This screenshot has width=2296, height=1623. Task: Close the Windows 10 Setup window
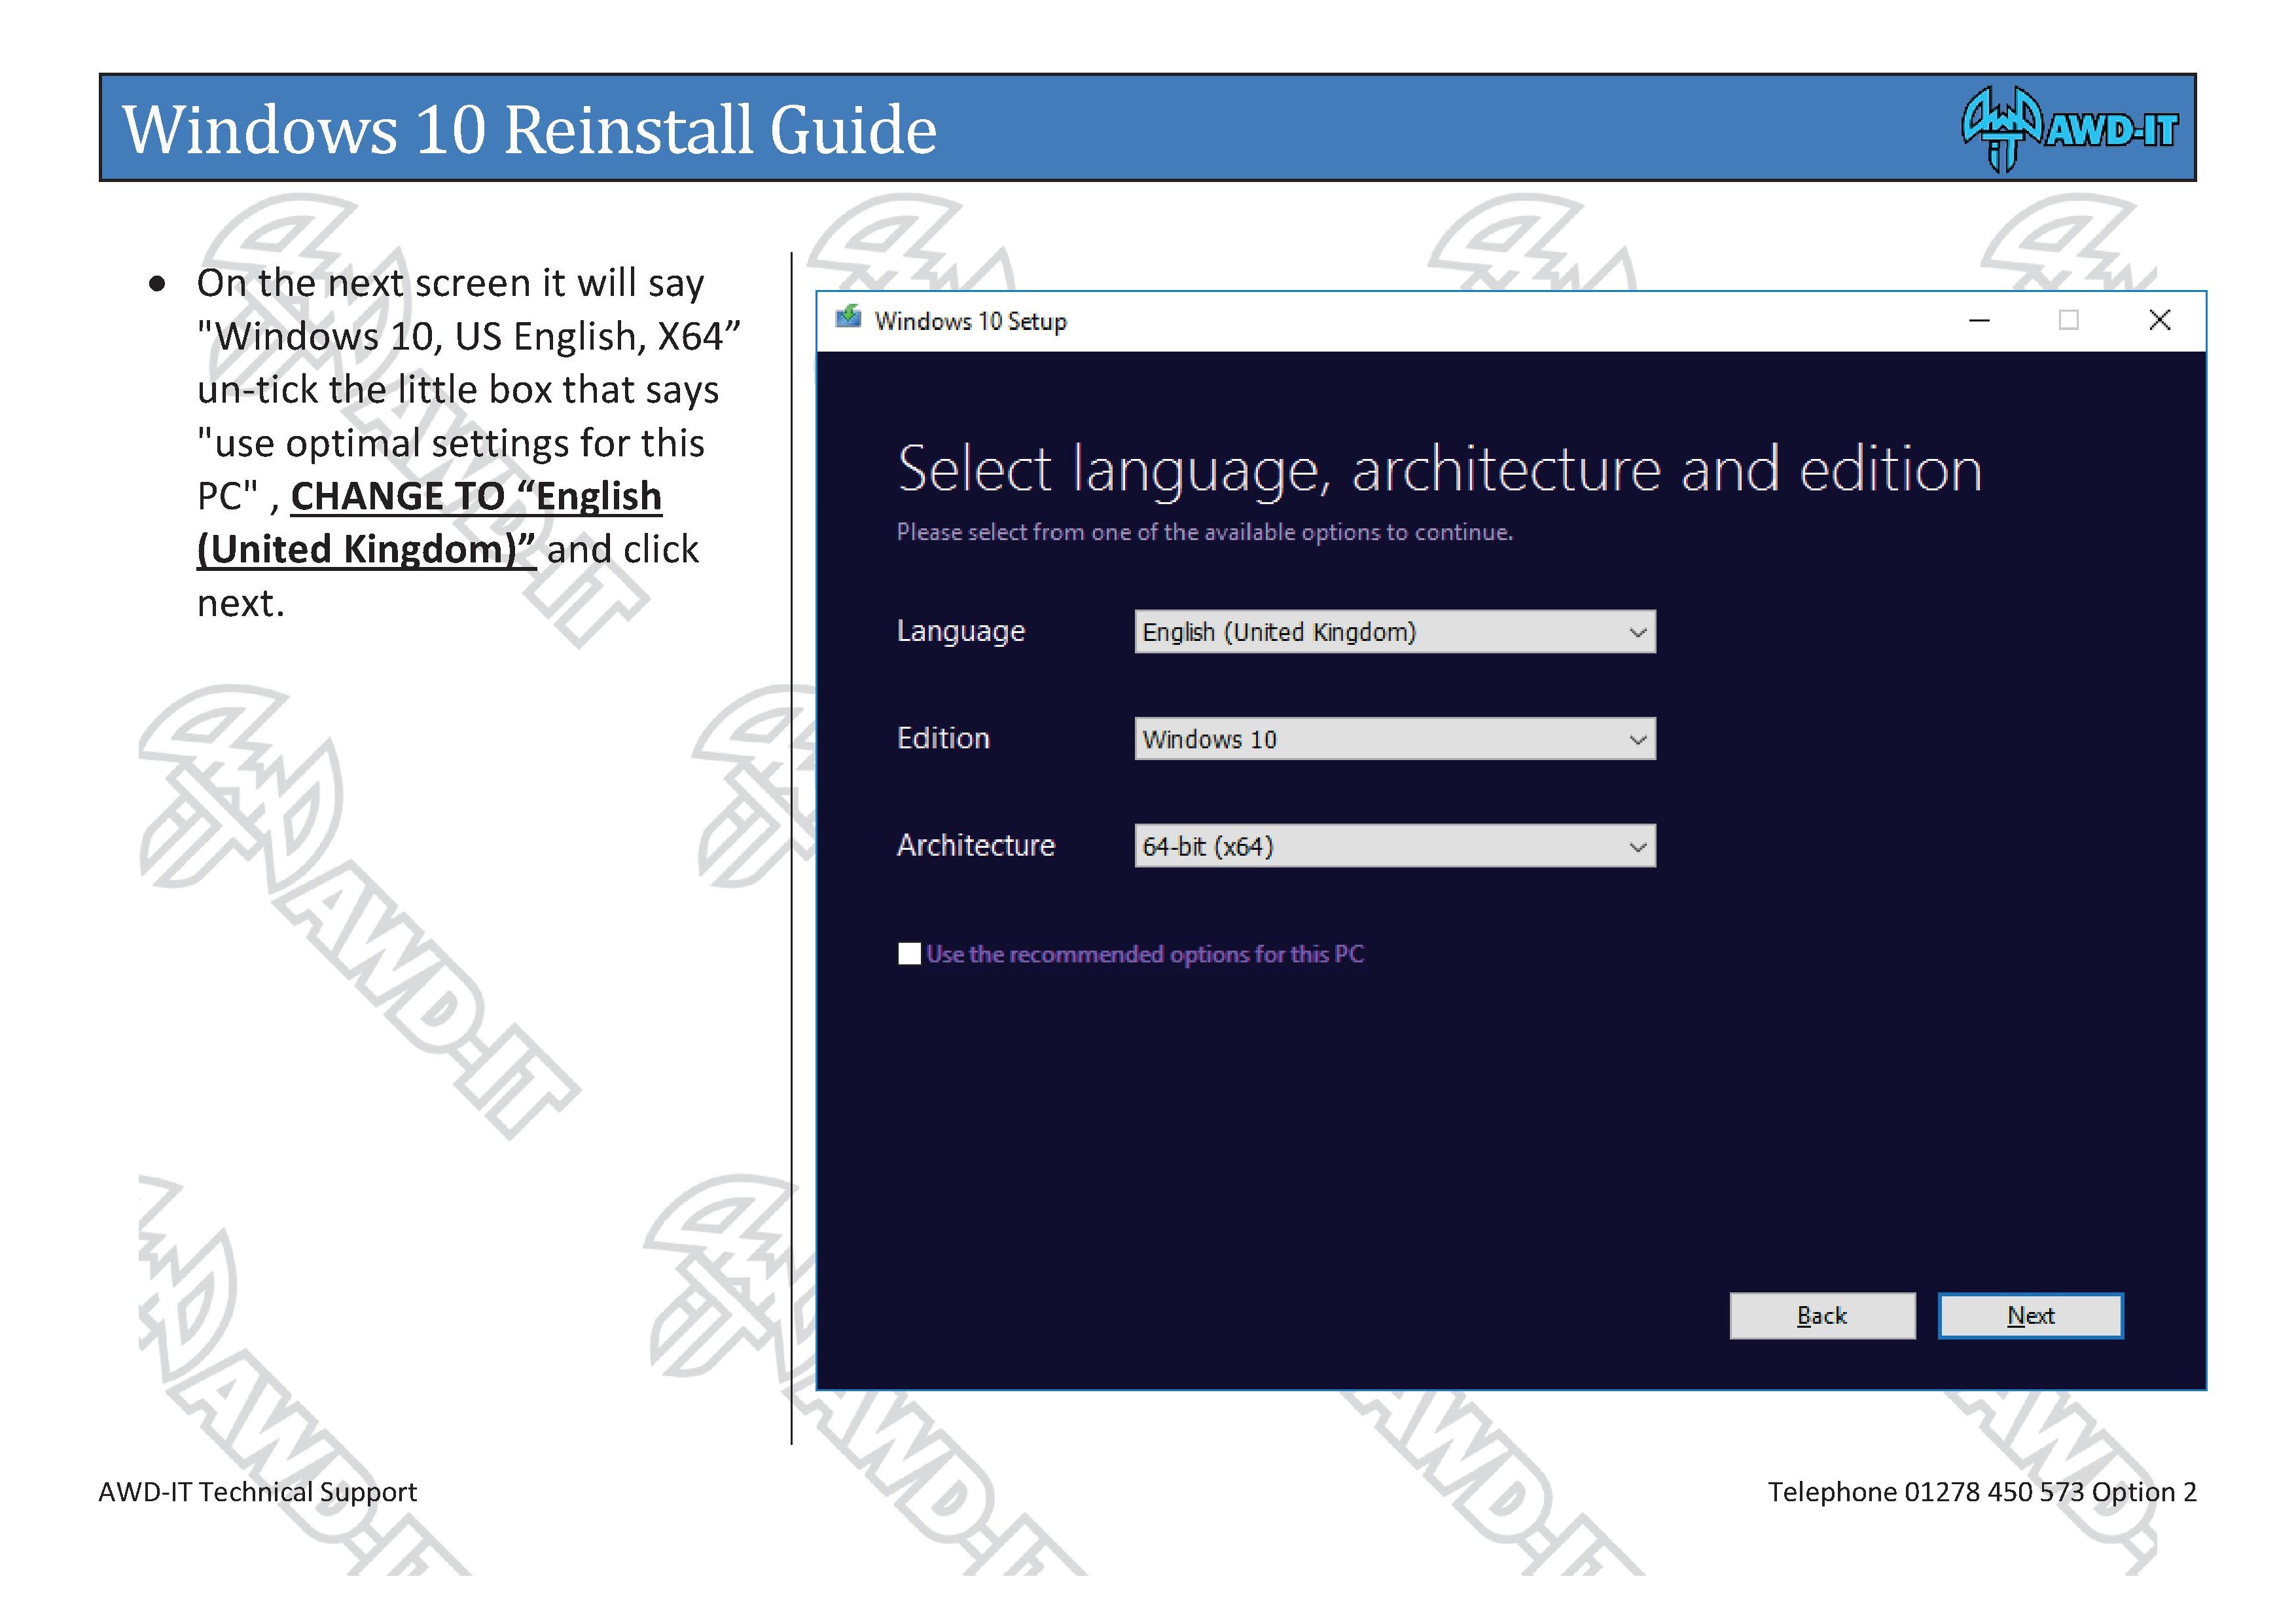(2160, 320)
